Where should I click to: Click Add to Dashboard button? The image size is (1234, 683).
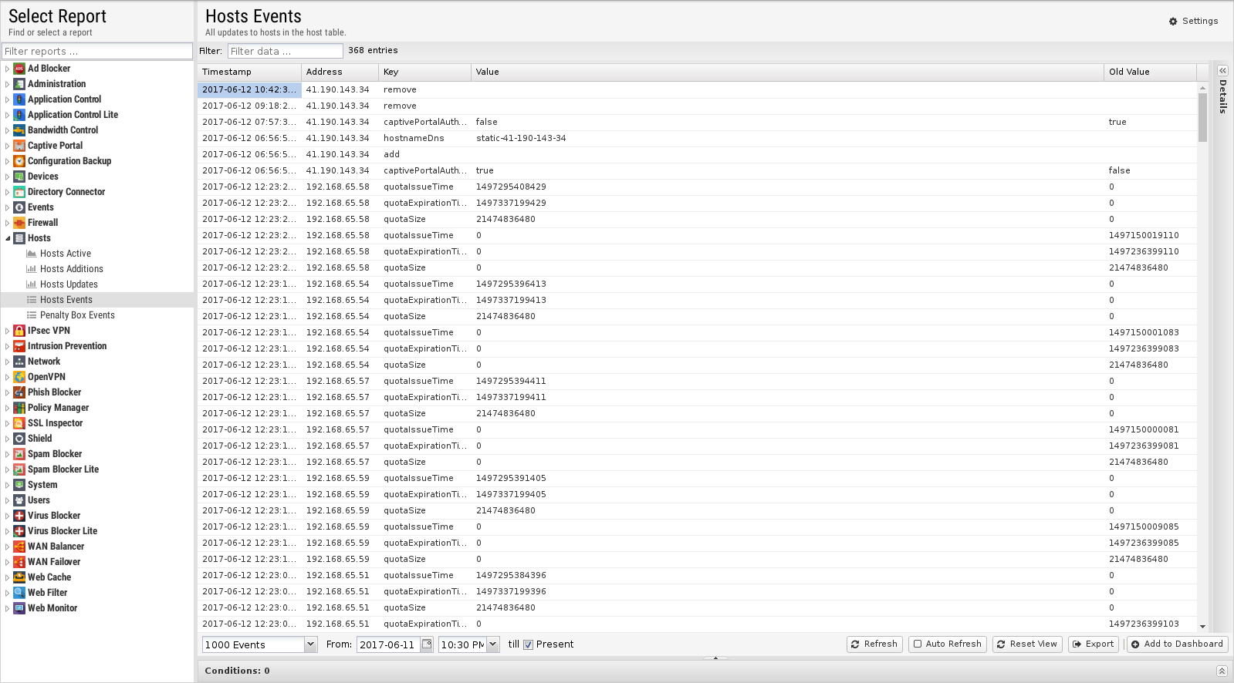pos(1176,644)
